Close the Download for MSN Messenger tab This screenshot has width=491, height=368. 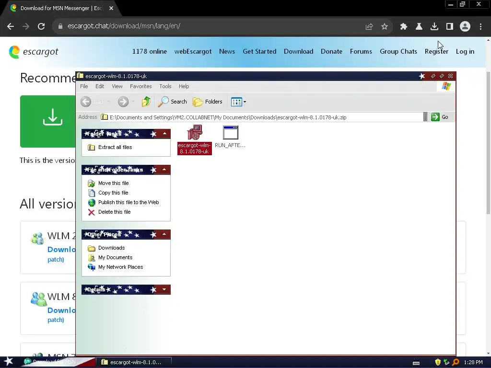tap(111, 9)
